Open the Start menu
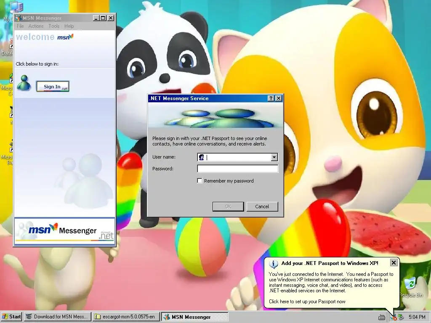The width and height of the screenshot is (431, 323). point(11,317)
